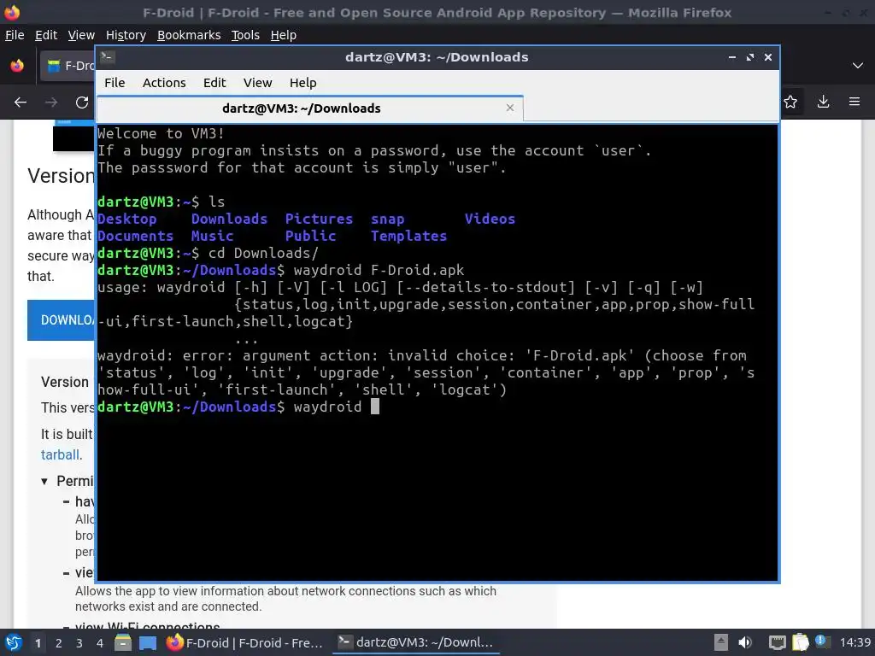Image resolution: width=875 pixels, height=656 pixels.
Task: Open the removable media eject tray icon
Action: click(x=721, y=642)
